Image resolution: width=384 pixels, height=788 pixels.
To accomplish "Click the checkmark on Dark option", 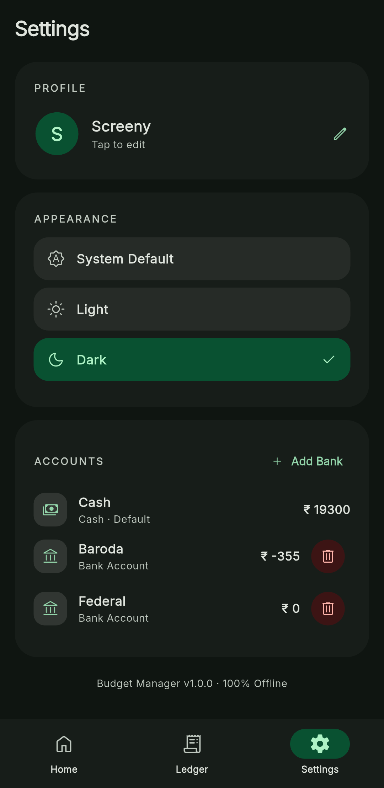I will coord(329,360).
